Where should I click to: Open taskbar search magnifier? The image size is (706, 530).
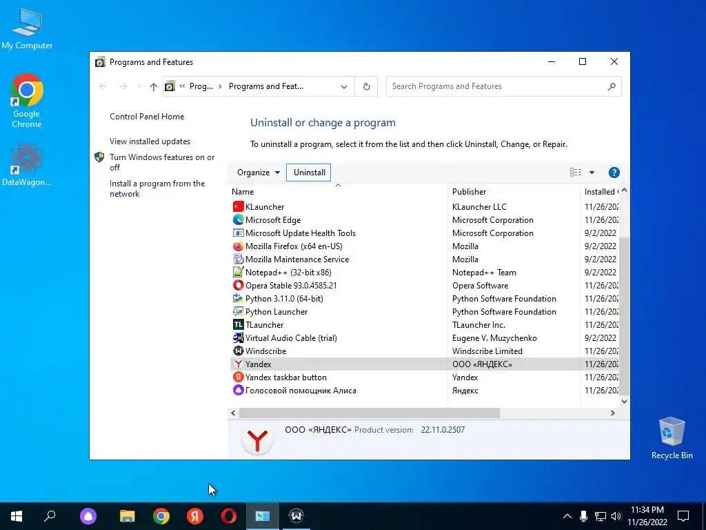pos(50,516)
